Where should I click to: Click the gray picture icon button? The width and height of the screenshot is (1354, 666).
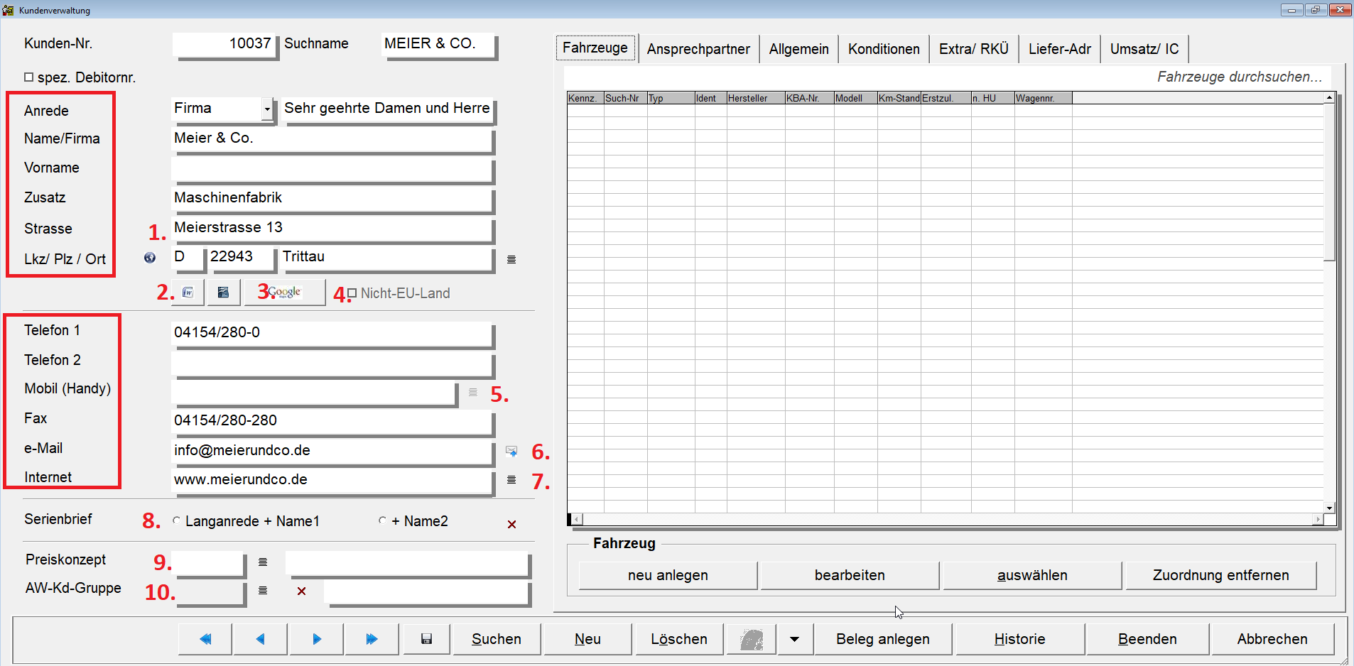[752, 639]
